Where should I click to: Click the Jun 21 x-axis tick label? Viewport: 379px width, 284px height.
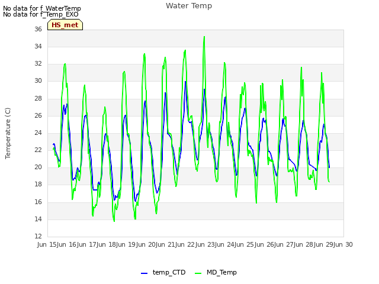coord(166,244)
